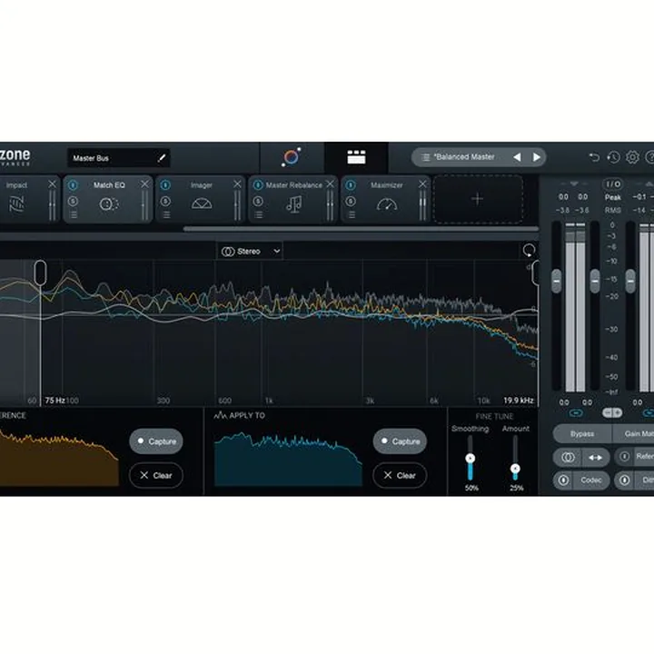
Task: Toggle the Master Rebalance power button
Action: [x=258, y=184]
